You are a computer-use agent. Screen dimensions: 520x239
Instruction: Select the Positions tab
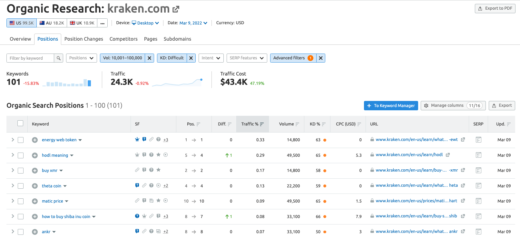[x=48, y=39]
